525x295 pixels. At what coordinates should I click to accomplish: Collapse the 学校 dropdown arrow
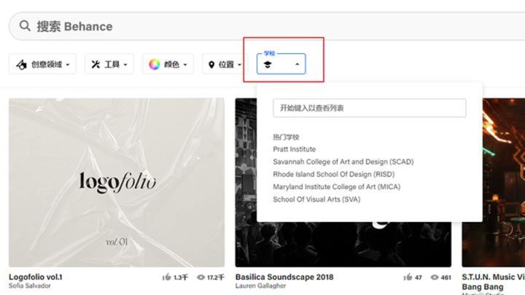297,65
